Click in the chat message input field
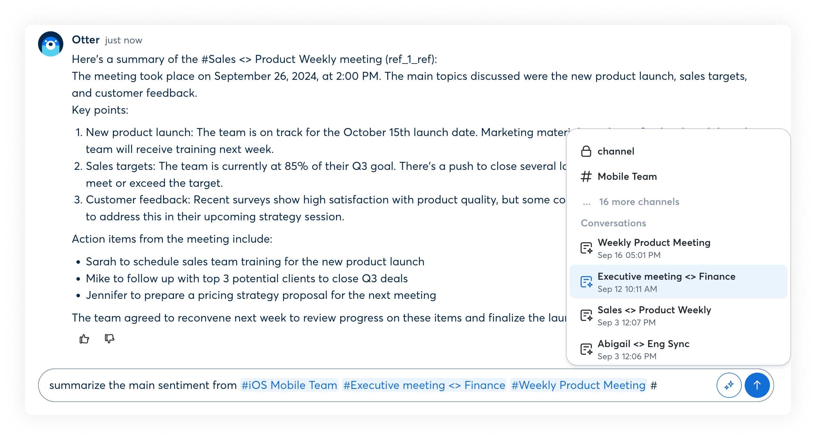Image resolution: width=816 pixels, height=440 pixels. [377, 385]
